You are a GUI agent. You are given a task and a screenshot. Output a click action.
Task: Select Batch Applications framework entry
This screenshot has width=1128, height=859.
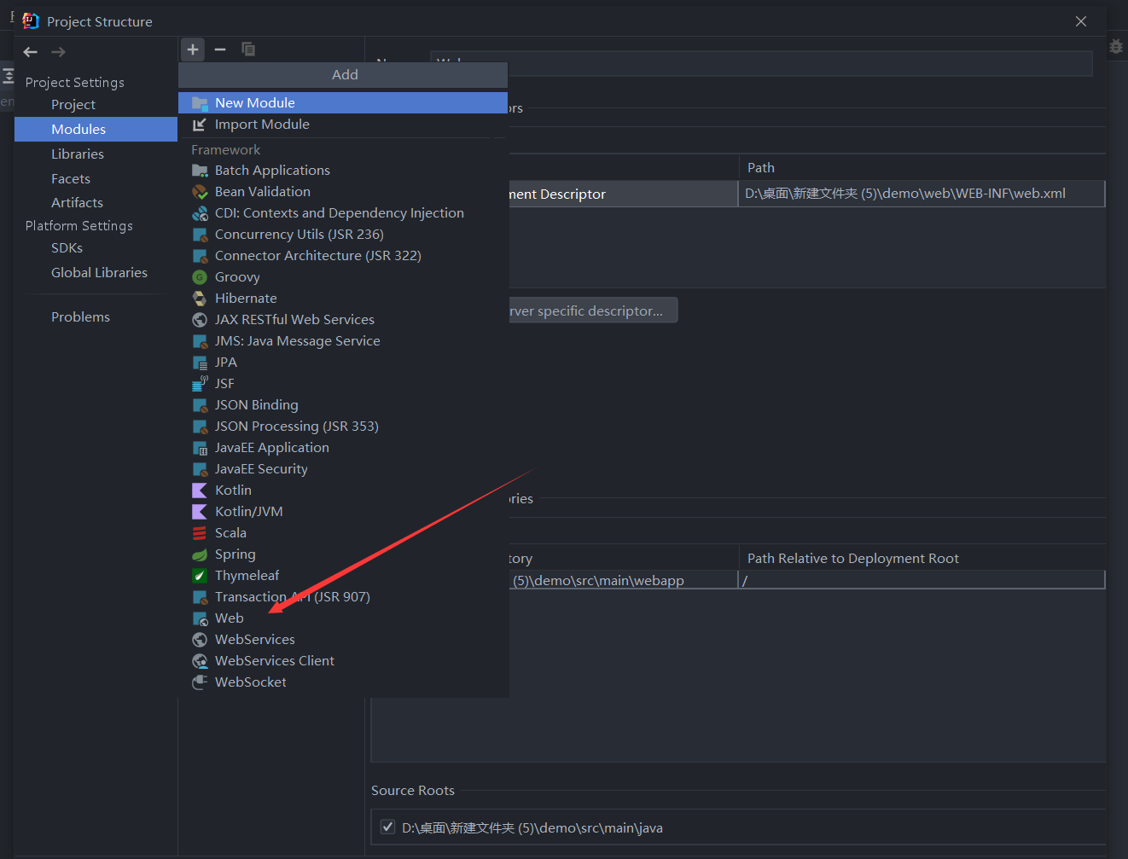(343, 171)
